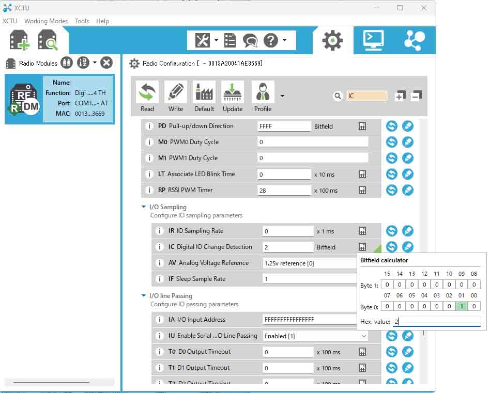Toggle bit 01 in Bitfield calculator
490x393 pixels.
tap(462, 306)
